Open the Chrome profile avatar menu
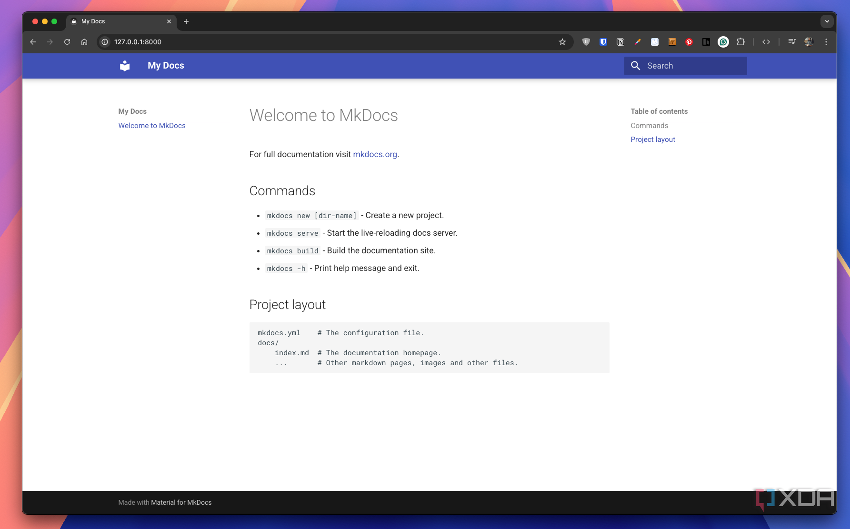This screenshot has height=529, width=850. point(809,42)
